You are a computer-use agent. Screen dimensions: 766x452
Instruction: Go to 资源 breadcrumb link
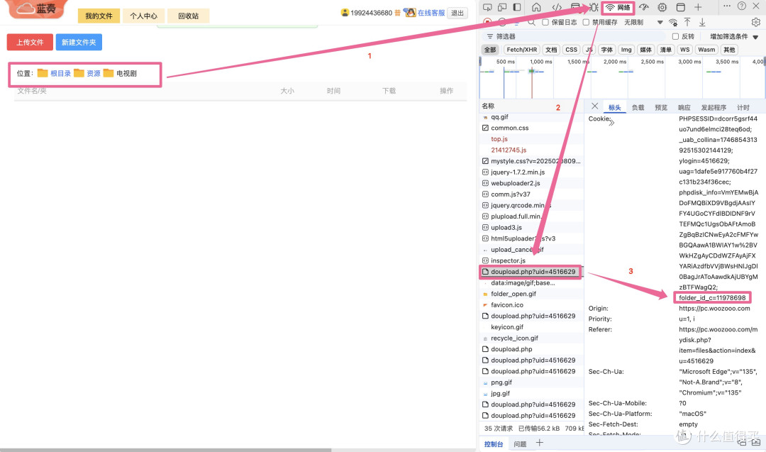click(94, 73)
